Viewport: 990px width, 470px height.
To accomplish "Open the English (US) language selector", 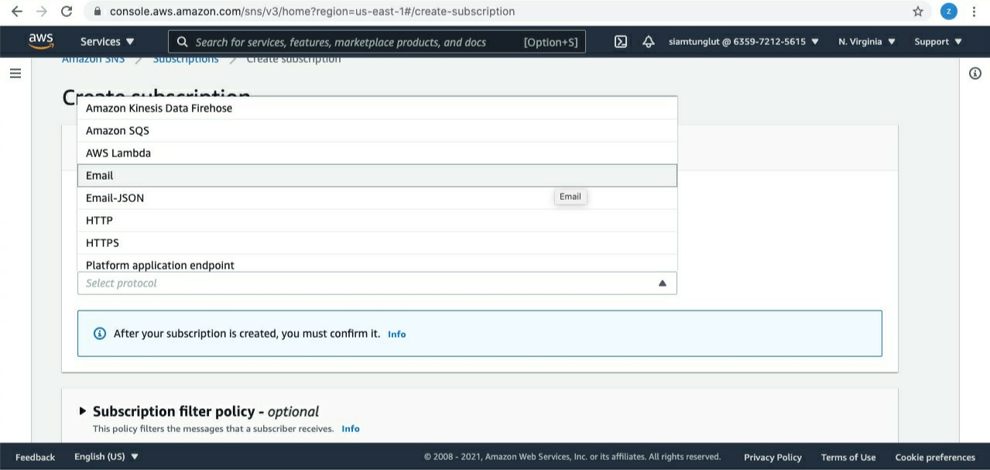I will [x=107, y=457].
